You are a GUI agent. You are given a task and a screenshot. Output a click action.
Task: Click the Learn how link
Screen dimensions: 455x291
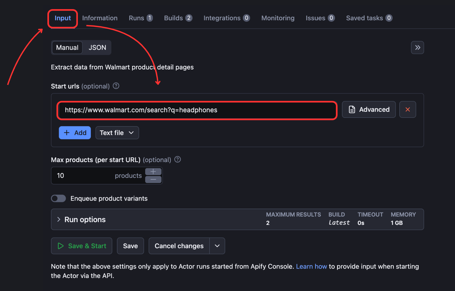(311, 266)
